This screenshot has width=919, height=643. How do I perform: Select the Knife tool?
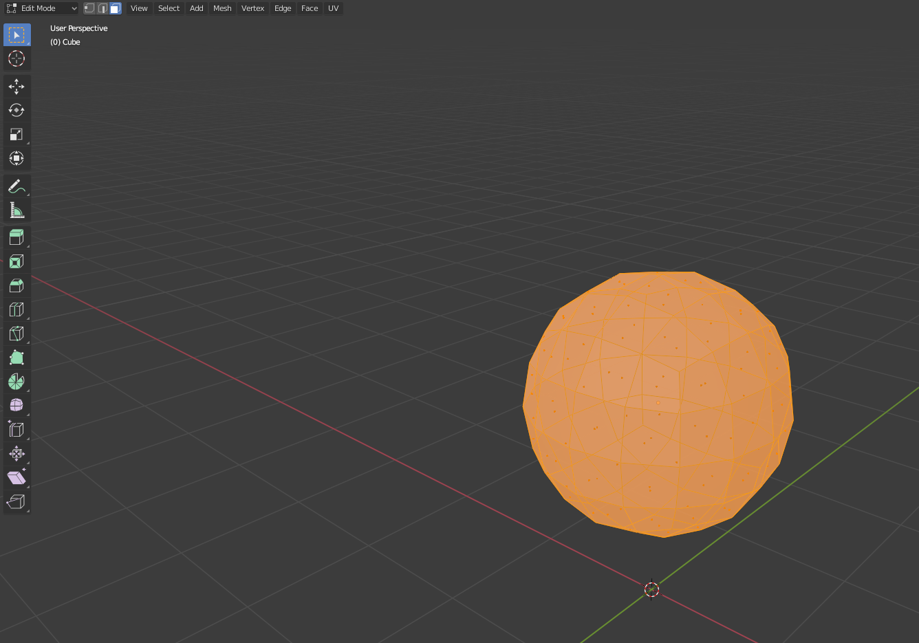(x=17, y=334)
